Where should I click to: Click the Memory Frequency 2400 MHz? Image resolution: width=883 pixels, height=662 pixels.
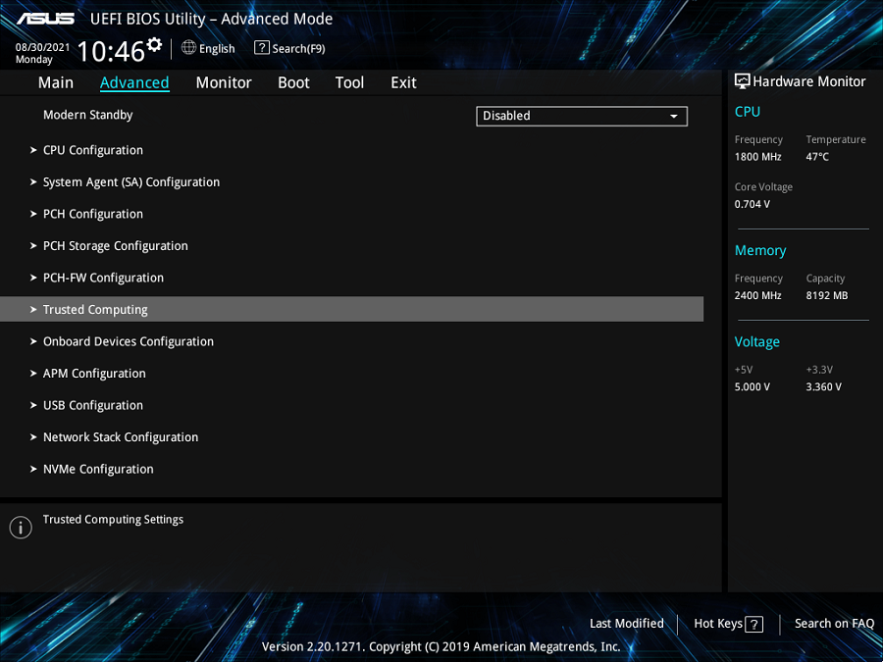tap(757, 295)
